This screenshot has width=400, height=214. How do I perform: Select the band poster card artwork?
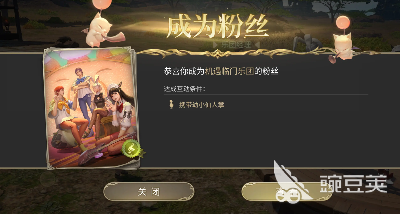click(90, 108)
